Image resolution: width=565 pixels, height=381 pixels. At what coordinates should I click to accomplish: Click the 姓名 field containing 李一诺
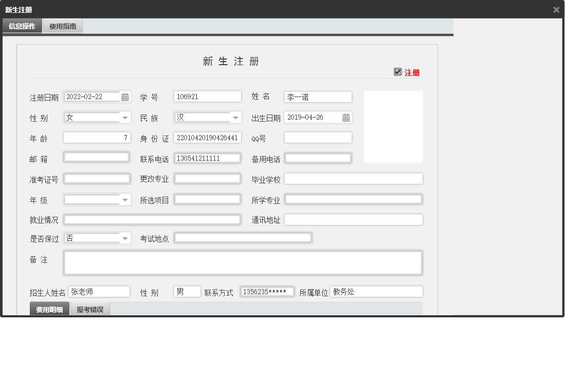318,97
